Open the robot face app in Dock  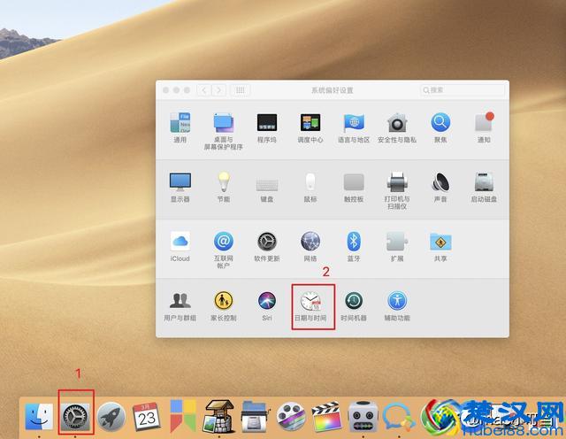click(x=363, y=417)
